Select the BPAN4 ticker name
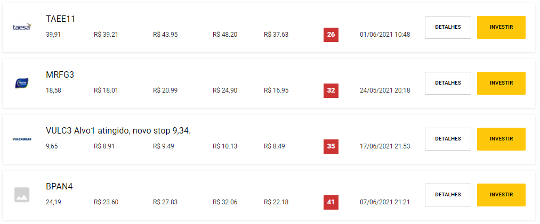Viewport: 540px width, 224px height. tap(59, 187)
